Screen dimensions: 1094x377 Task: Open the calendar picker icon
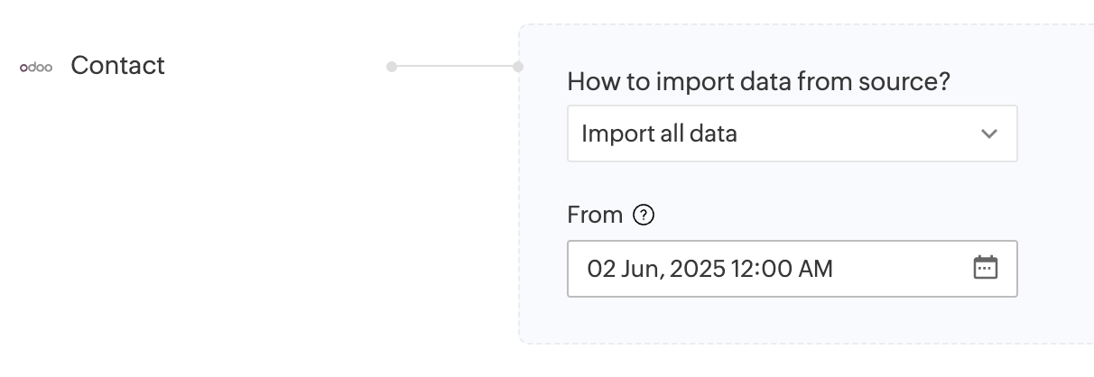(x=986, y=268)
